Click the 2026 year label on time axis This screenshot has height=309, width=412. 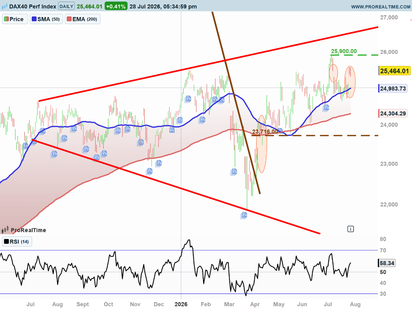point(181,304)
